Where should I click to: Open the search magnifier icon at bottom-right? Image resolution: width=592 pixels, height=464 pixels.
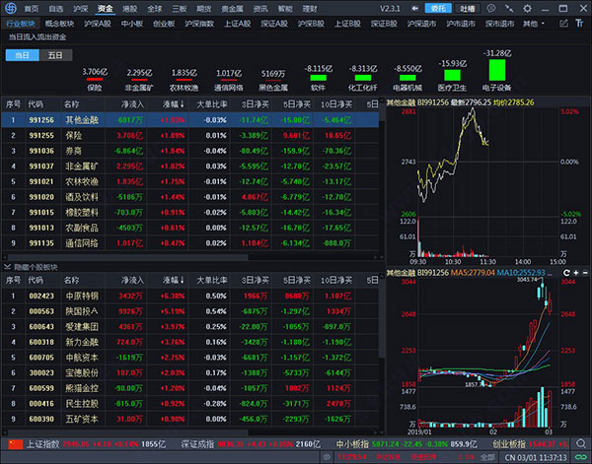click(581, 443)
